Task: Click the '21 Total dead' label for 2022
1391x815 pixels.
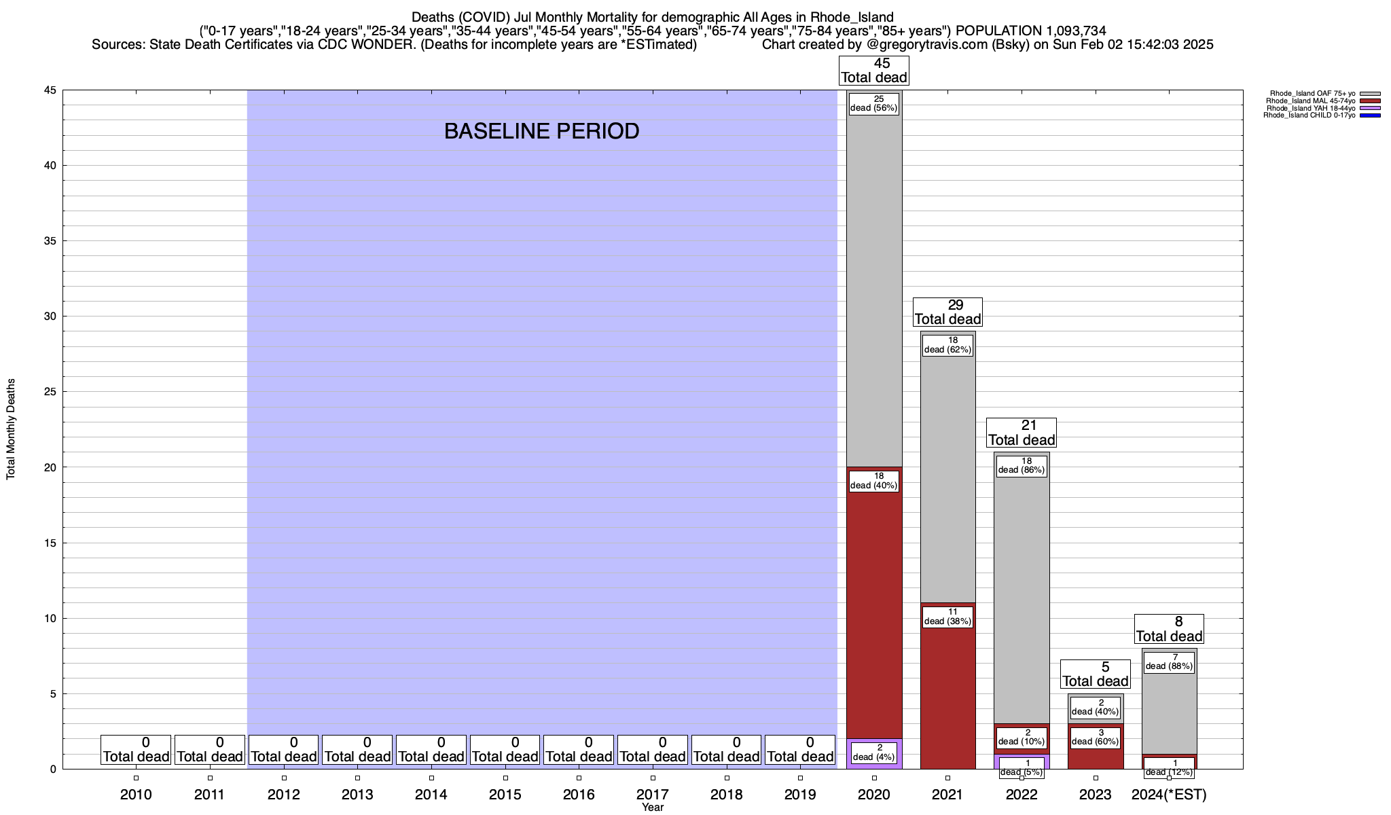Action: [x=1022, y=433]
